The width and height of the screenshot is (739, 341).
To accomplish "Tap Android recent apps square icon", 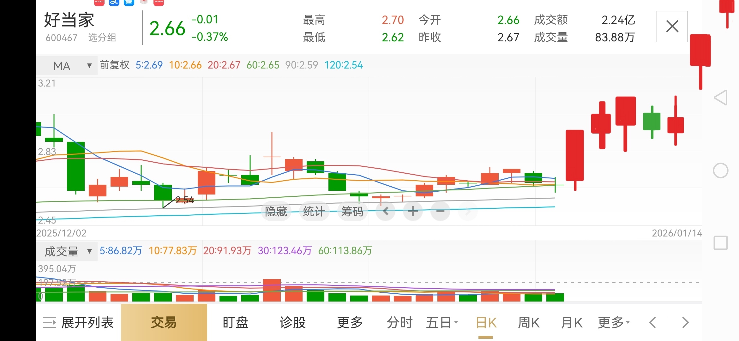I will [721, 243].
